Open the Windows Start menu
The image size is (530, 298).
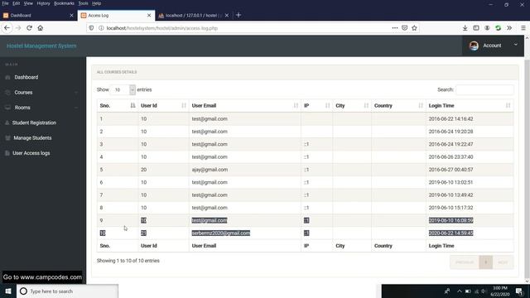(8, 291)
